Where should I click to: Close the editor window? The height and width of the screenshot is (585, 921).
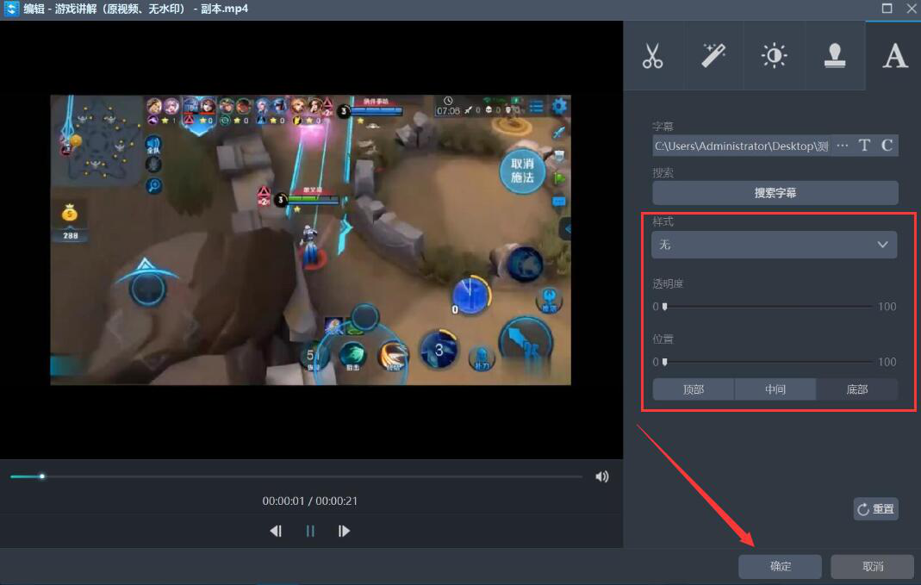[x=912, y=9]
